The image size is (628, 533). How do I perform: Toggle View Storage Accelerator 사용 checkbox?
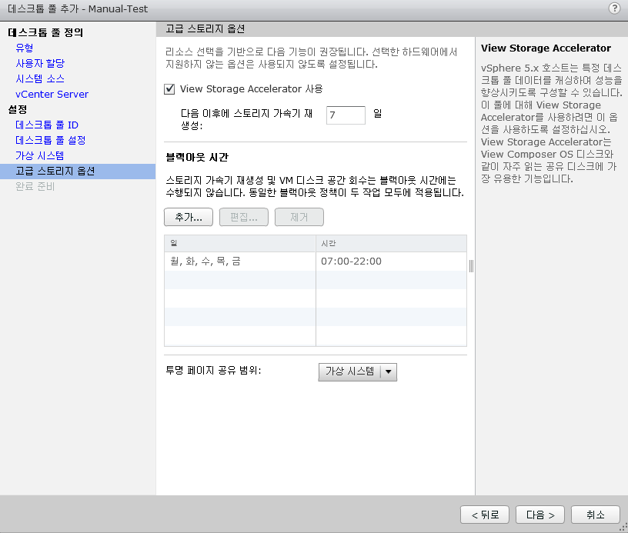[x=169, y=89]
